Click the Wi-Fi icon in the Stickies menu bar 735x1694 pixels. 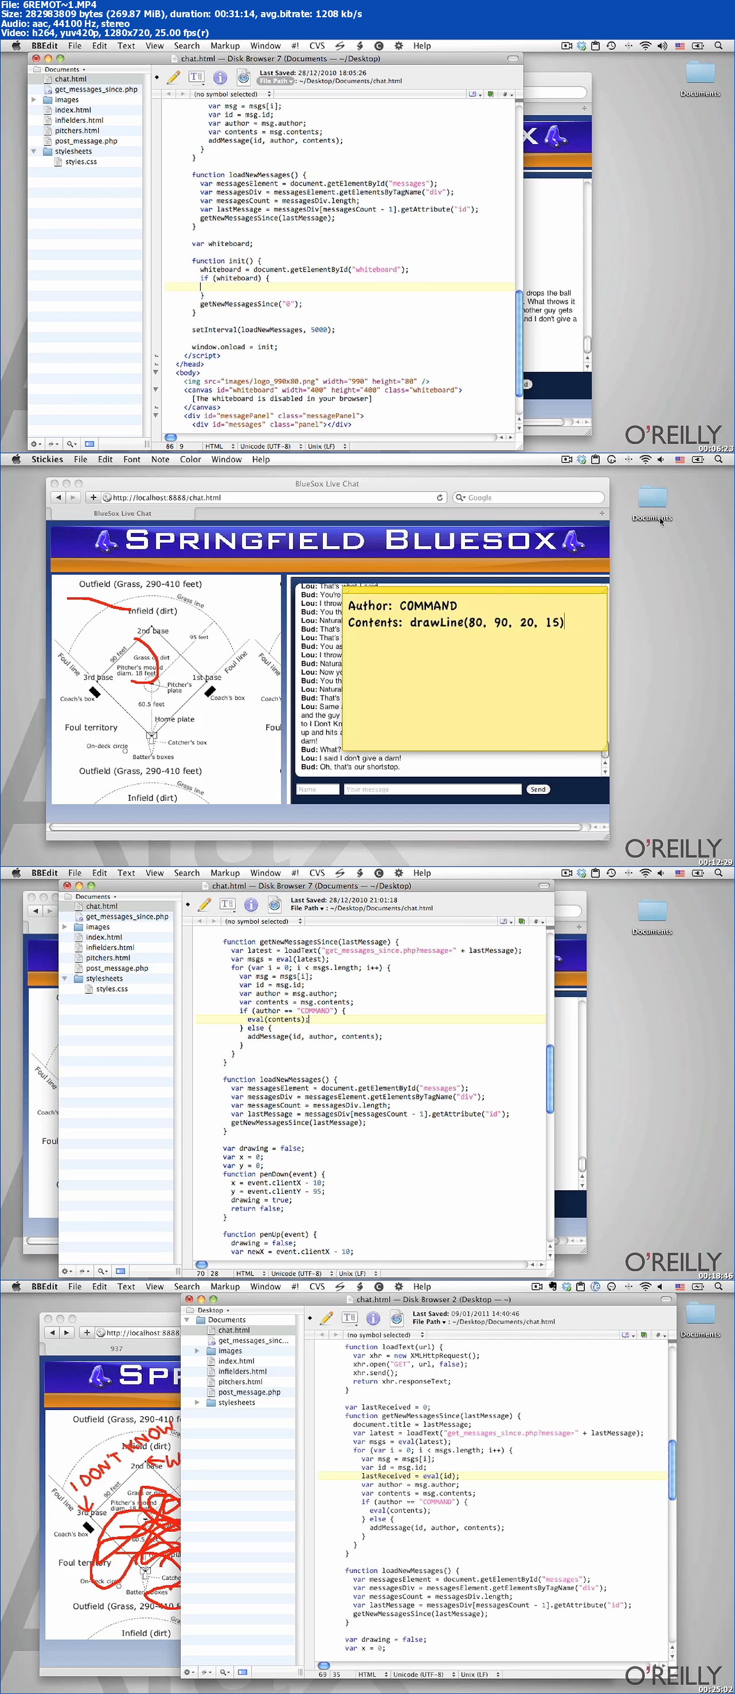[x=645, y=459]
